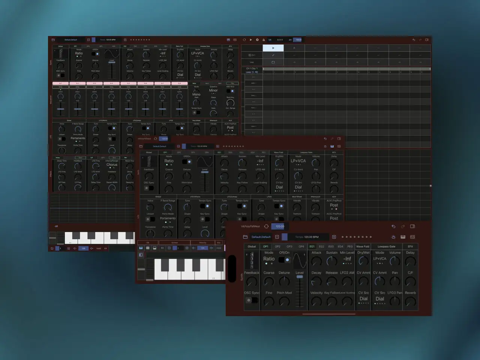Toggle OP1 Off/On switch in middle window
This screenshot has height=360, width=480.
pyautogui.click(x=187, y=162)
